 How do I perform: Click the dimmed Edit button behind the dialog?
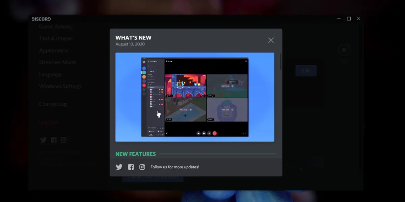coord(306,71)
